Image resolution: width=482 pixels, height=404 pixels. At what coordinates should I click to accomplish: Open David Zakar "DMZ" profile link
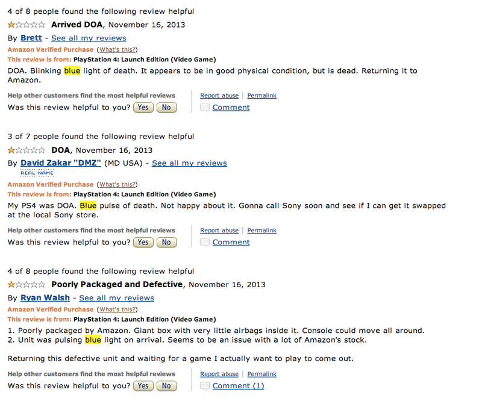[x=61, y=163]
